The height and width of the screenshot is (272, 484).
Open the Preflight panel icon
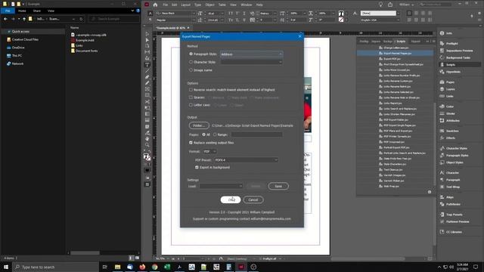(x=442, y=44)
